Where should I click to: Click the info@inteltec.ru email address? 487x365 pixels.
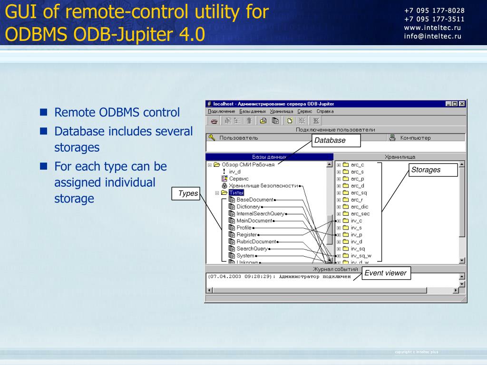(433, 36)
